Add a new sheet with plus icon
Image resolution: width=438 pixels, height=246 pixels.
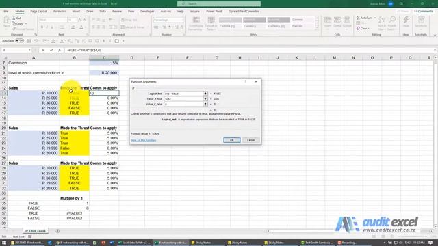57,231
